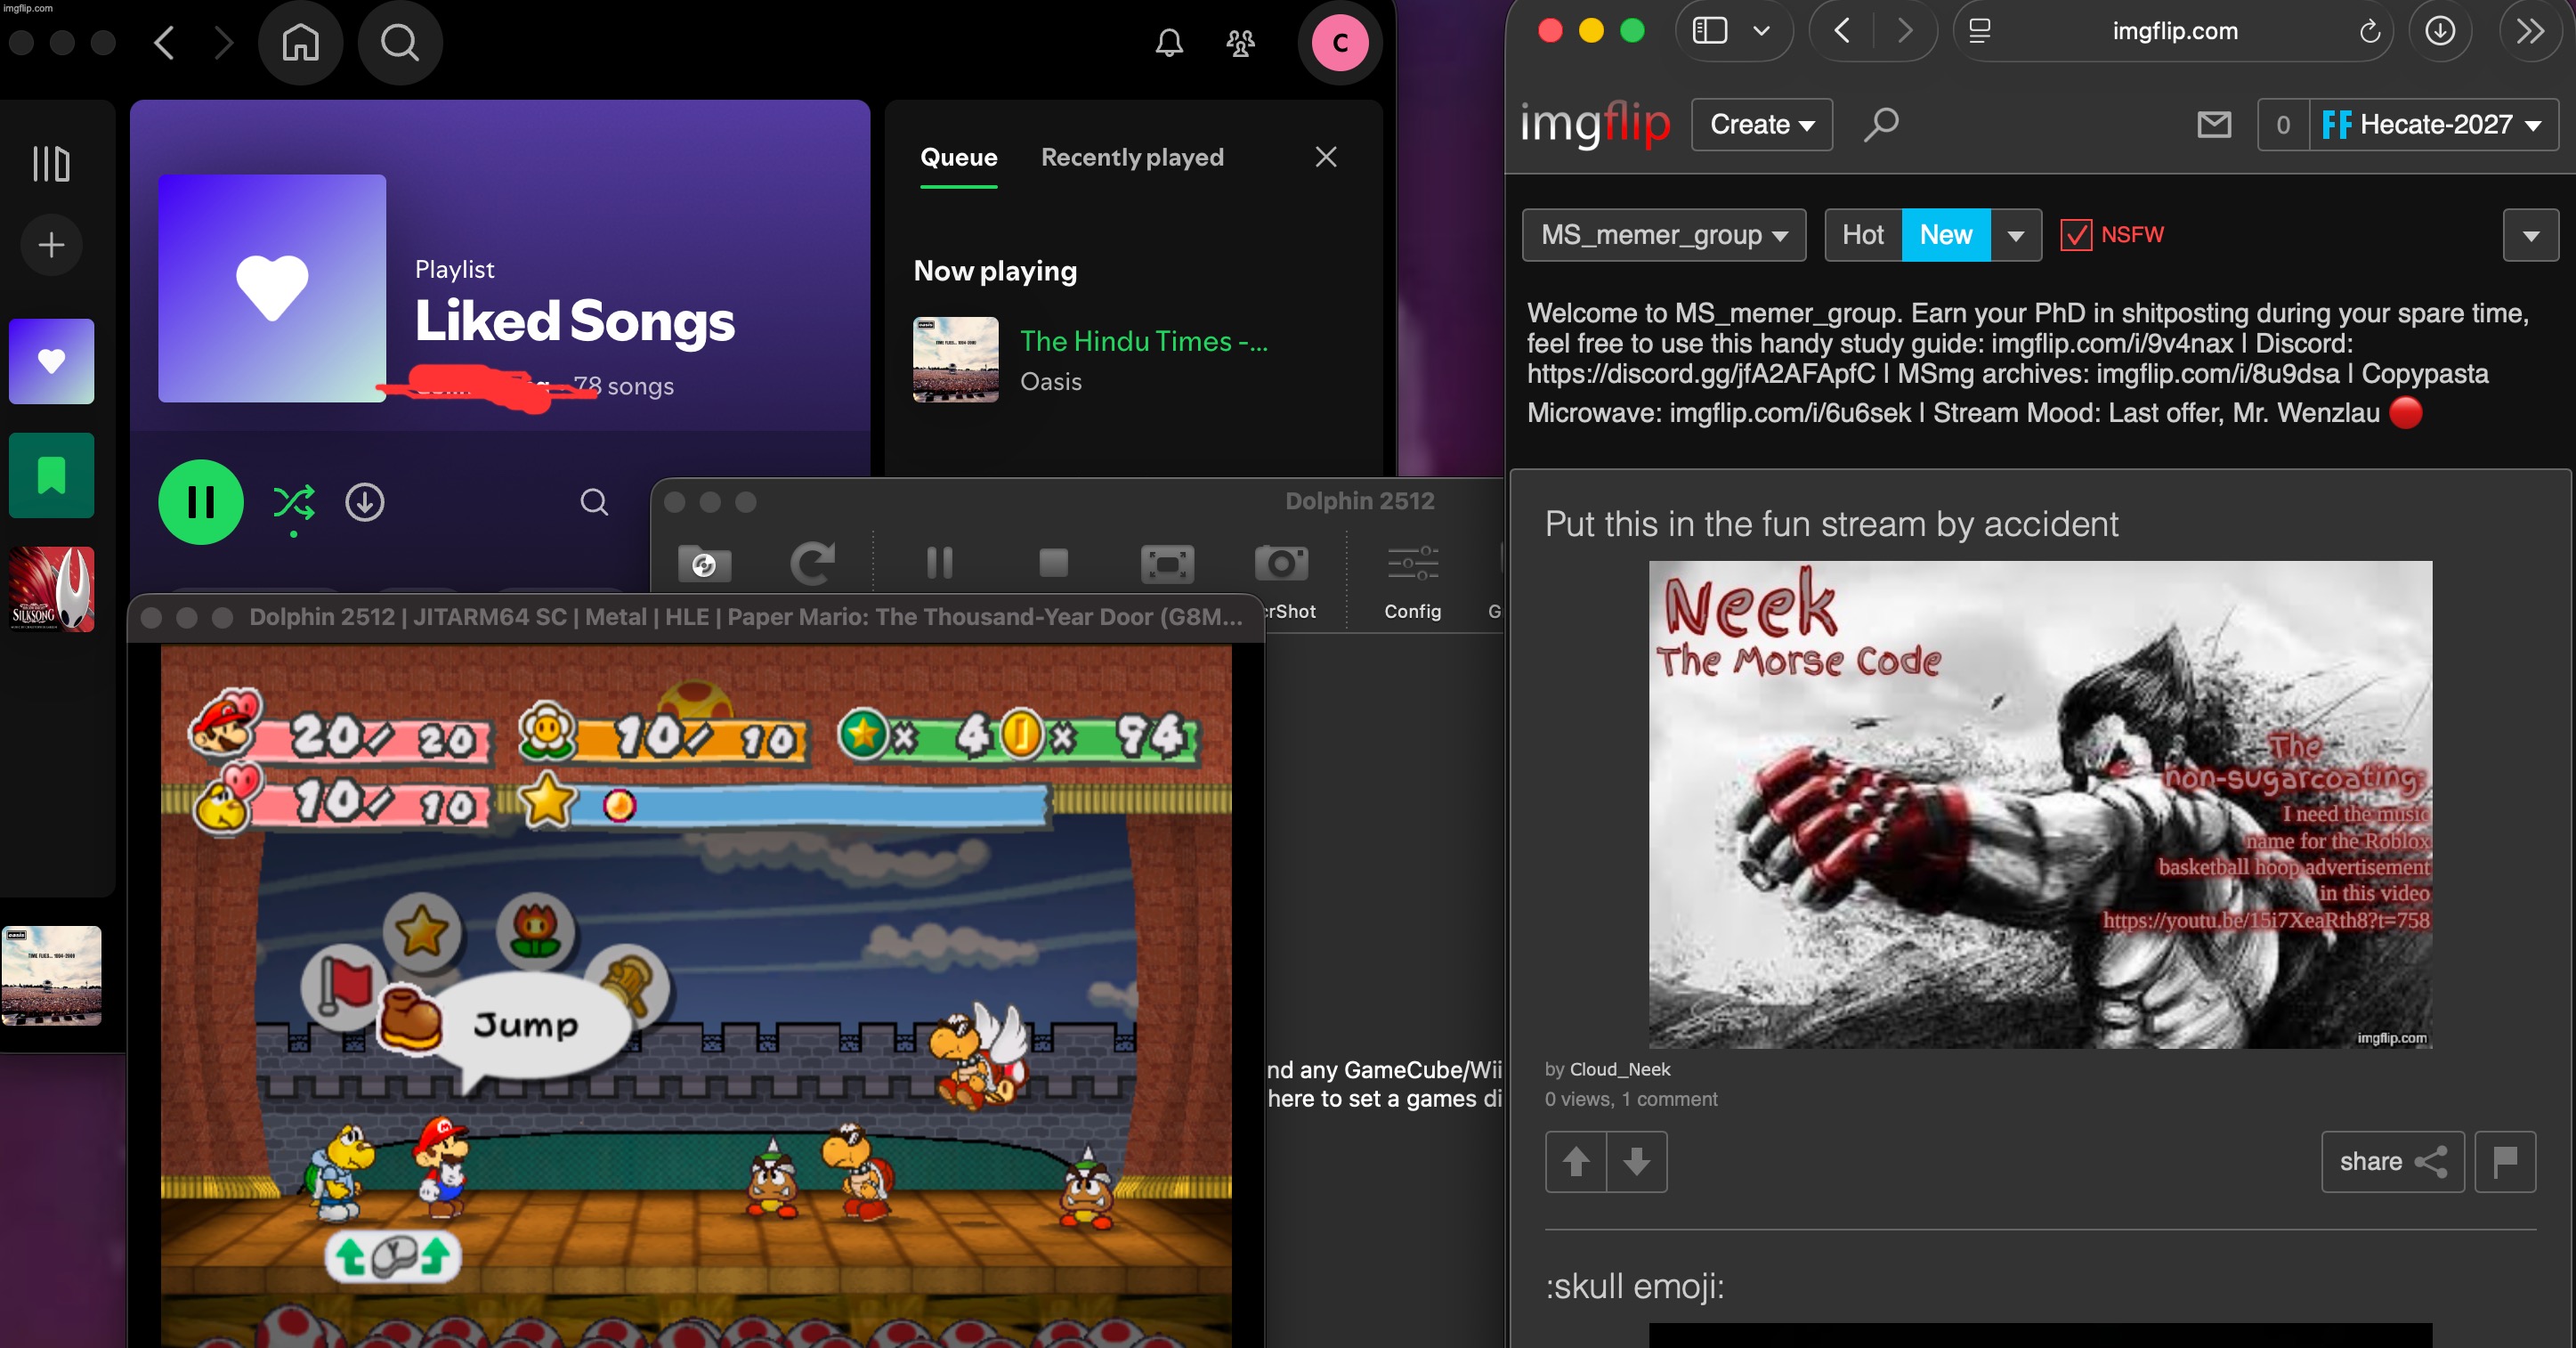Viewport: 2576px width, 1348px height.
Task: Open the MS_memer_group stream selector
Action: (x=1663, y=235)
